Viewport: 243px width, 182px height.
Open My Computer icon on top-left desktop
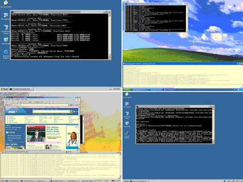pyautogui.click(x=6, y=15)
